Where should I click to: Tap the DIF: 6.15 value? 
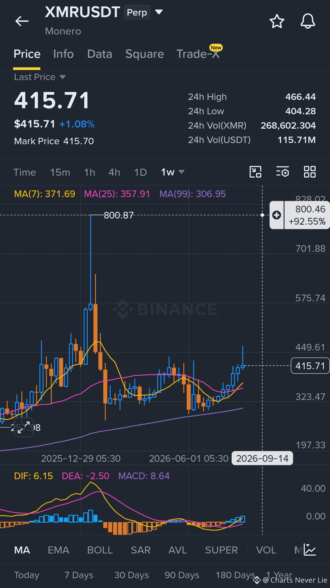(33, 476)
